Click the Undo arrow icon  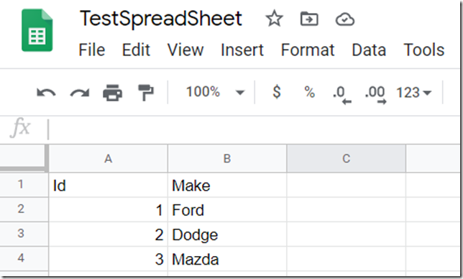pos(46,93)
